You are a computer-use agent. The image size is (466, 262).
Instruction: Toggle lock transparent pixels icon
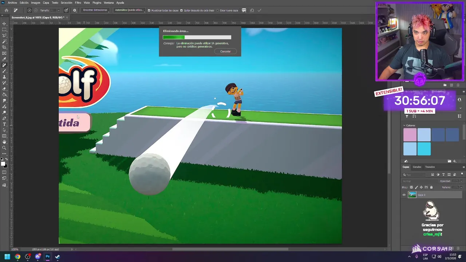pyautogui.click(x=412, y=187)
